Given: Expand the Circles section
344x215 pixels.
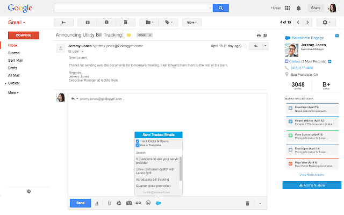Looking at the screenshot, I should (x=5, y=83).
